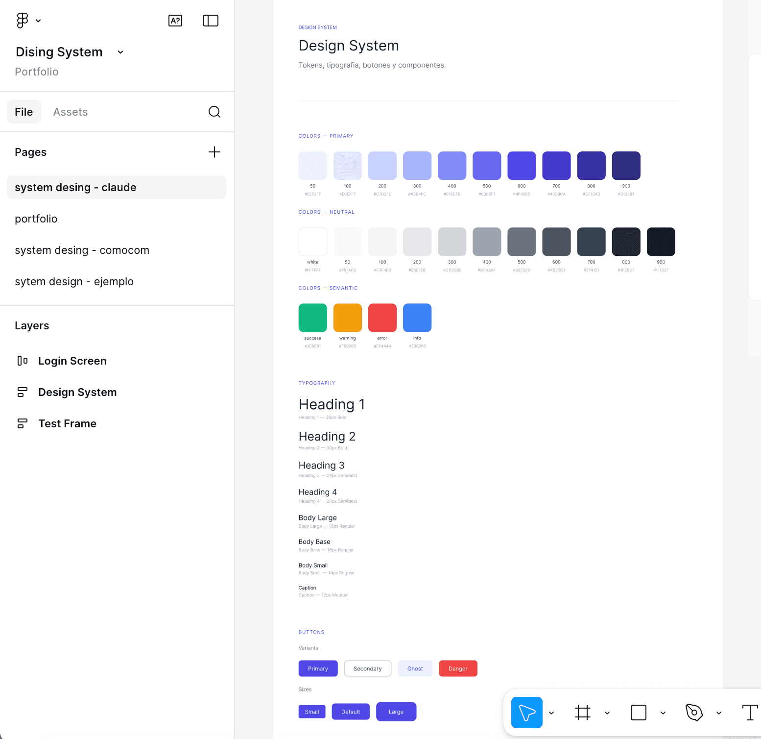
Task: Select the Rectangle shape tool
Action: coord(639,713)
